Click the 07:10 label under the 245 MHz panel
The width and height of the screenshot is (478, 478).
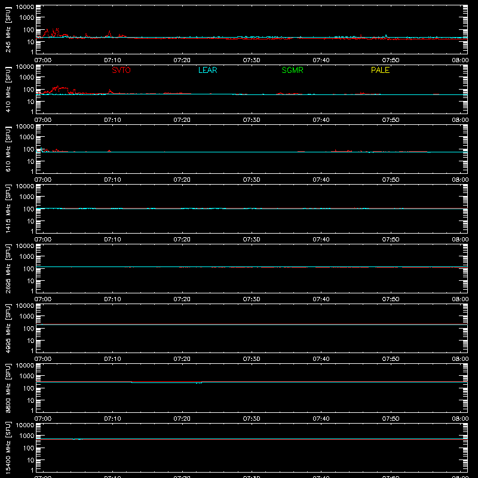pyautogui.click(x=112, y=60)
